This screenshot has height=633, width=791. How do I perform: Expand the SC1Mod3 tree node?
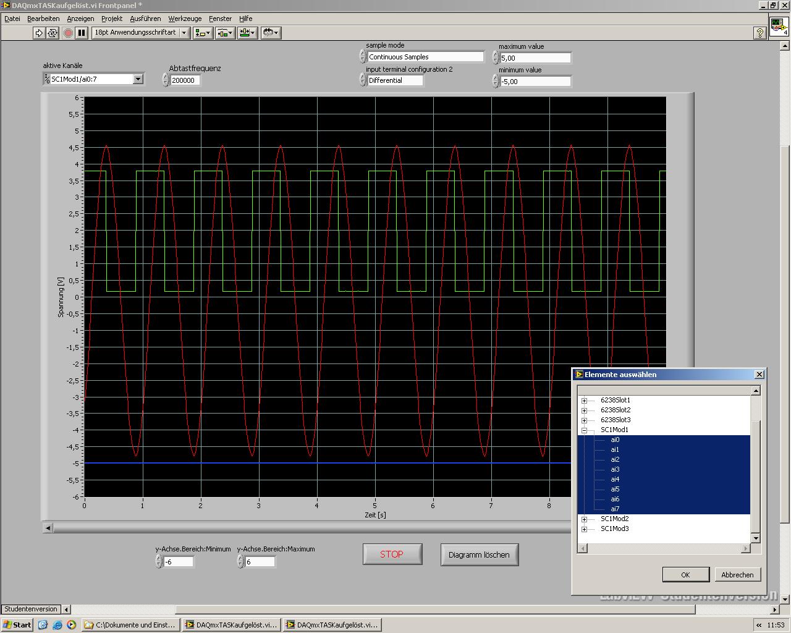[x=584, y=529]
